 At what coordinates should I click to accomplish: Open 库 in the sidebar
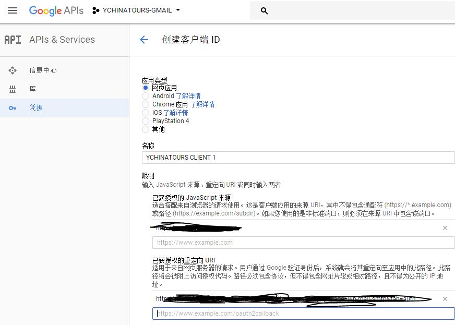tap(32, 89)
